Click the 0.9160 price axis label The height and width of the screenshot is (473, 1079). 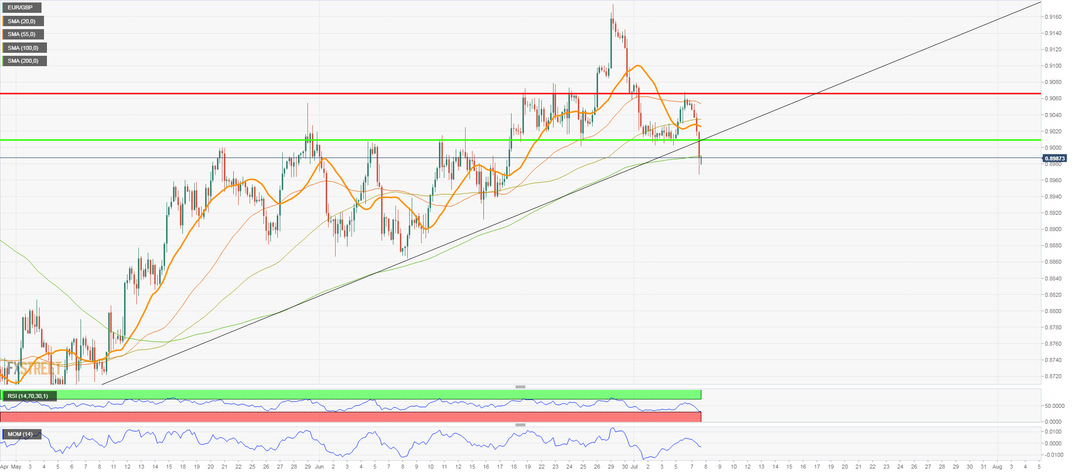[1053, 17]
